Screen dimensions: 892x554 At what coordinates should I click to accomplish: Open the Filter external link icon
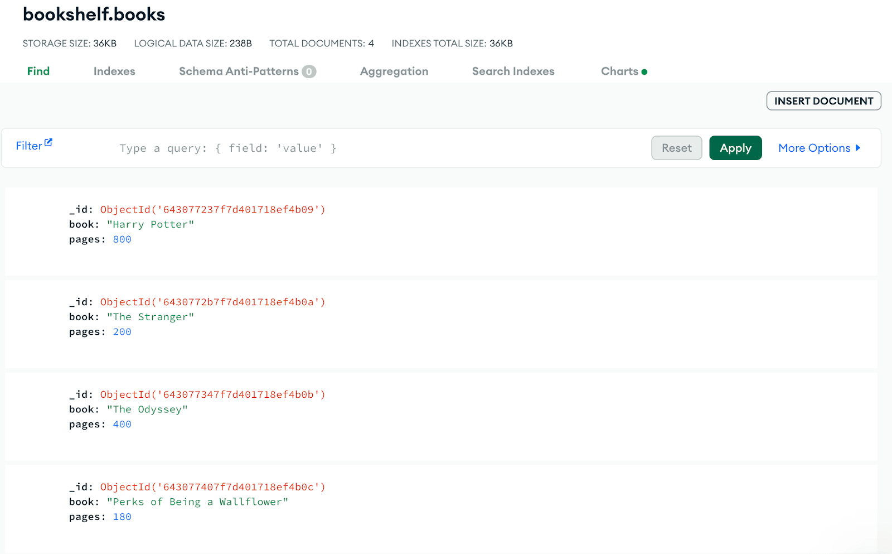[x=49, y=141]
